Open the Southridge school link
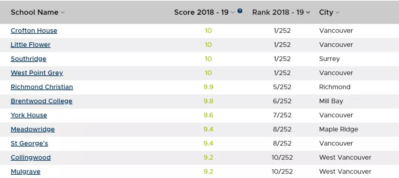399x178 pixels. 28,59
